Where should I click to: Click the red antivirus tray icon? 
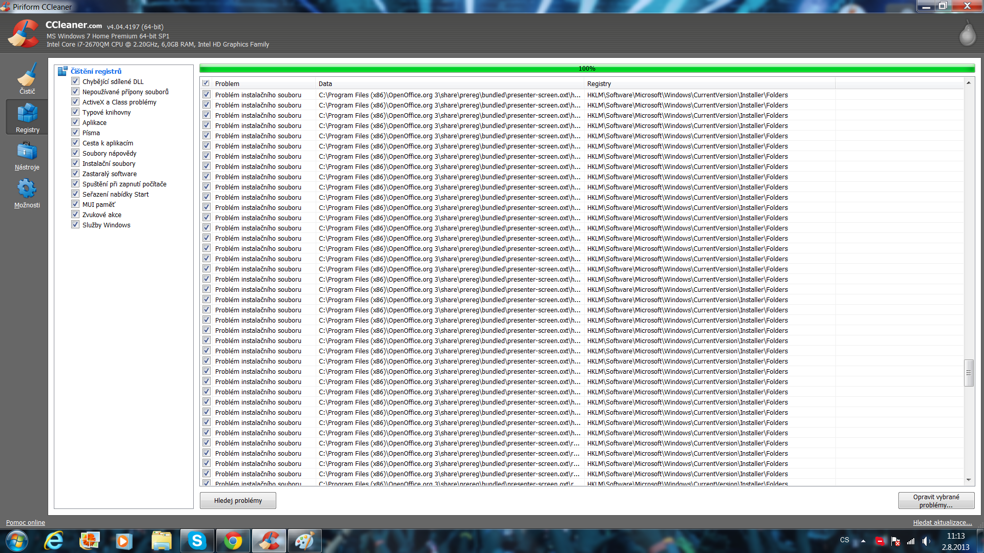pyautogui.click(x=880, y=541)
